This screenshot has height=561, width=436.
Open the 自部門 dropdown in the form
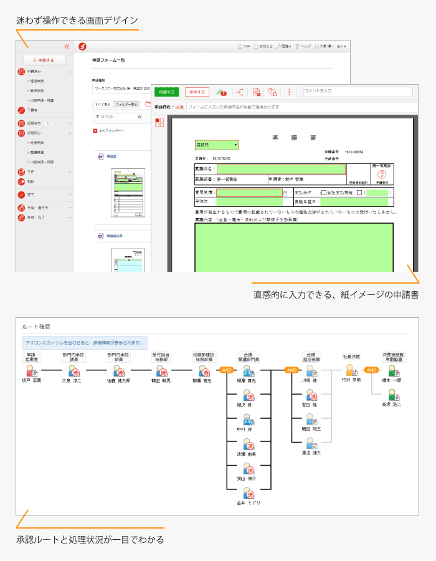[x=216, y=145]
